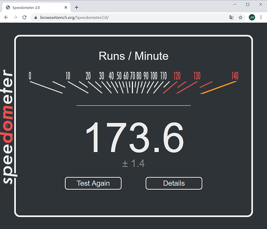Click the 173.6 score value
The height and width of the screenshot is (229, 267).
[x=135, y=137]
